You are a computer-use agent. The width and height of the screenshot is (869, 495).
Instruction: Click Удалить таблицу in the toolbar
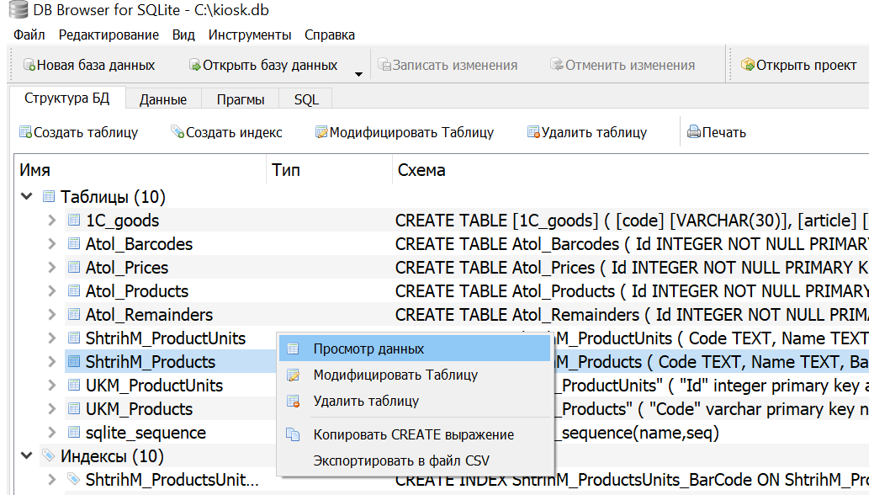587,132
